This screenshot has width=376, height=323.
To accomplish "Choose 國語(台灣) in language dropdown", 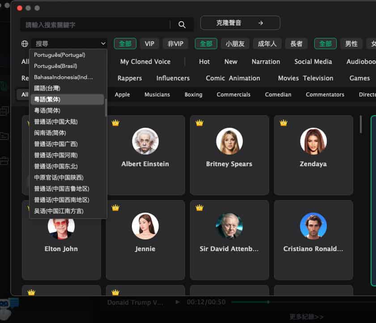I will click(47, 88).
